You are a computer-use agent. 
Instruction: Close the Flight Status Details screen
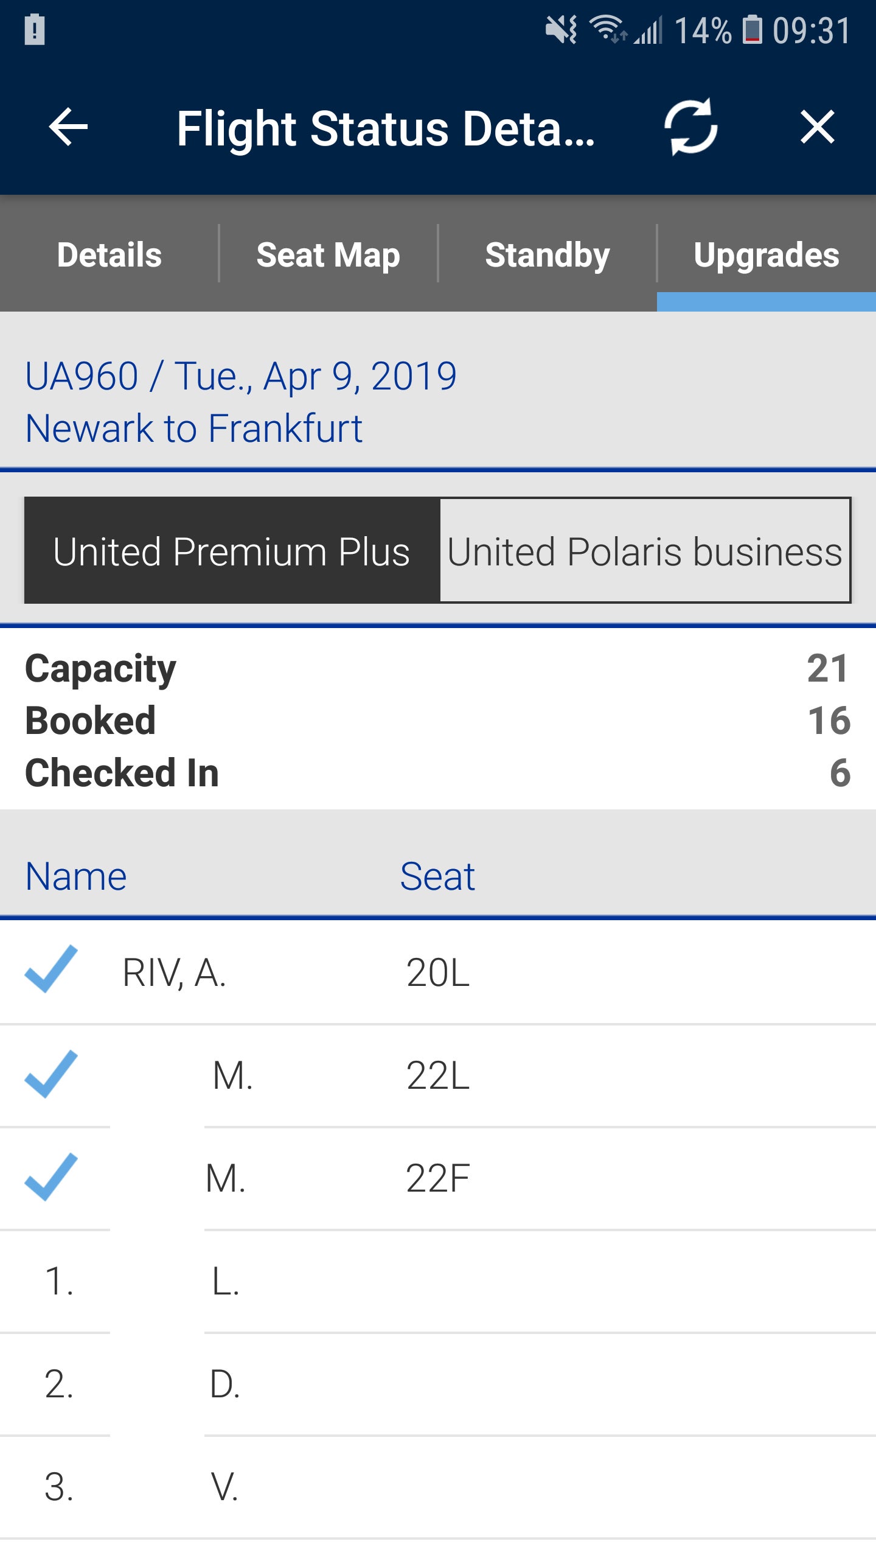point(817,127)
